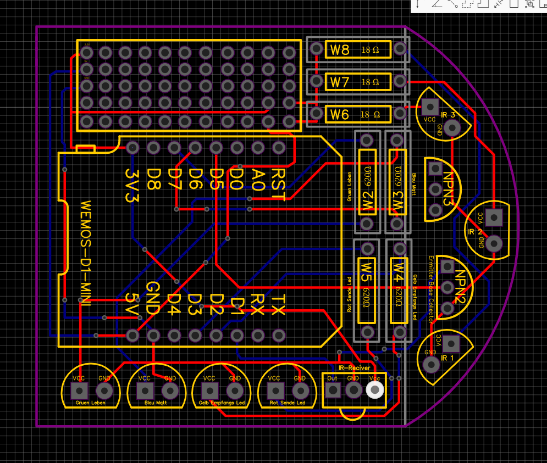547x463 pixels.
Task: Select the W5 620Ω resistor body
Action: click(x=367, y=291)
